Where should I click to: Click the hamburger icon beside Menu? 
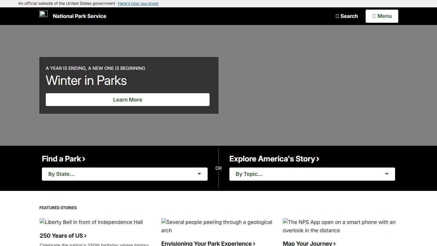point(374,16)
